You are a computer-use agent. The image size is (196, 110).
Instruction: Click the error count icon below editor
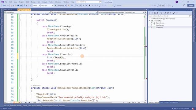tap(14, 102)
